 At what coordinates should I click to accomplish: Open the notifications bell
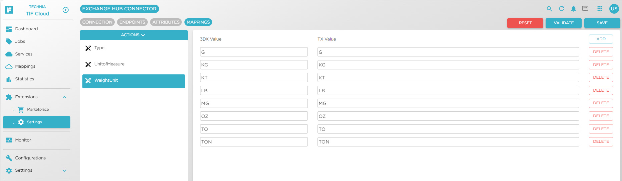click(x=573, y=9)
